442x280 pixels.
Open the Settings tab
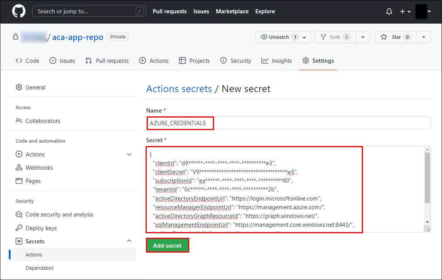[318, 61]
